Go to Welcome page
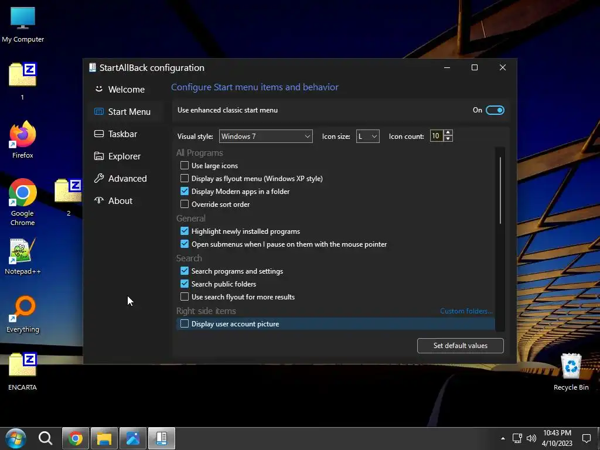This screenshot has width=600, height=450. click(127, 90)
